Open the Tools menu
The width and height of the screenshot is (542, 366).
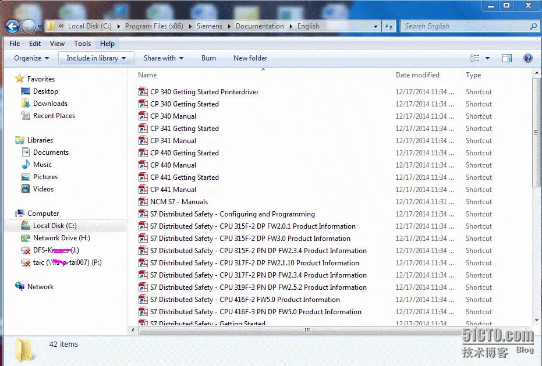coord(82,44)
